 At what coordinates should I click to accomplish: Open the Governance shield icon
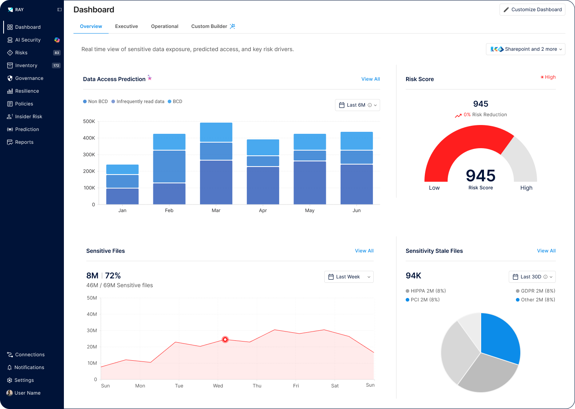point(10,78)
